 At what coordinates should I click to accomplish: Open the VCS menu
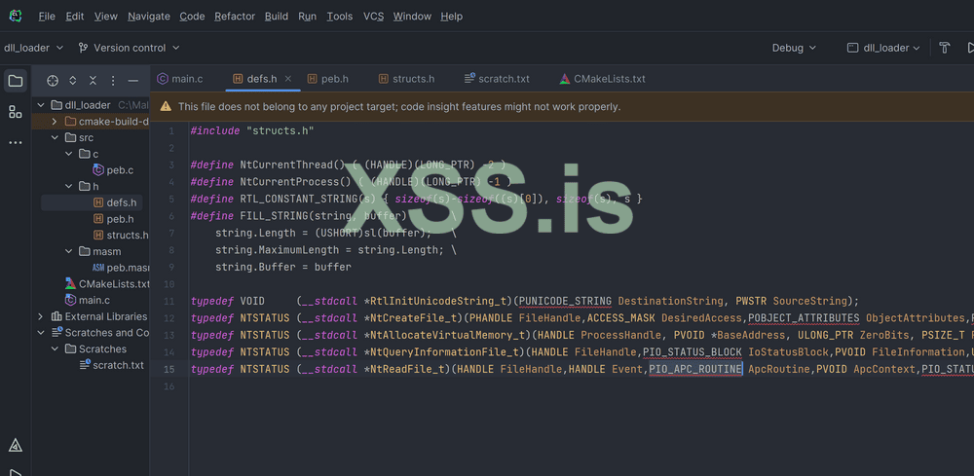point(373,17)
